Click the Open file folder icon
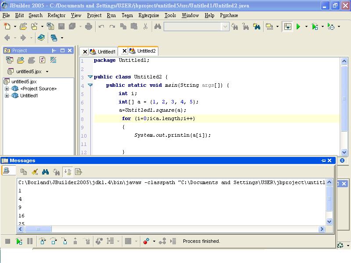 point(23,26)
